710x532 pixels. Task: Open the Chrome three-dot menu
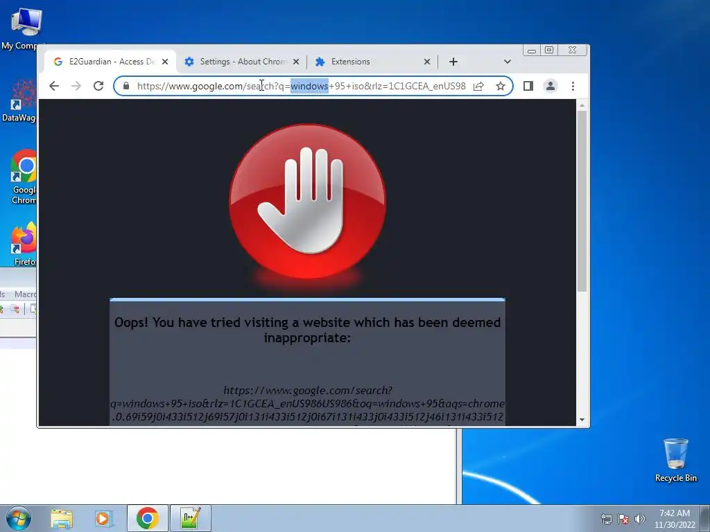573,86
